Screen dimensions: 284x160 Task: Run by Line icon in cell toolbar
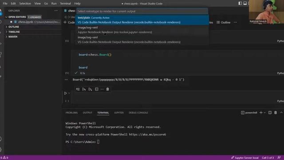click(x=78, y=89)
